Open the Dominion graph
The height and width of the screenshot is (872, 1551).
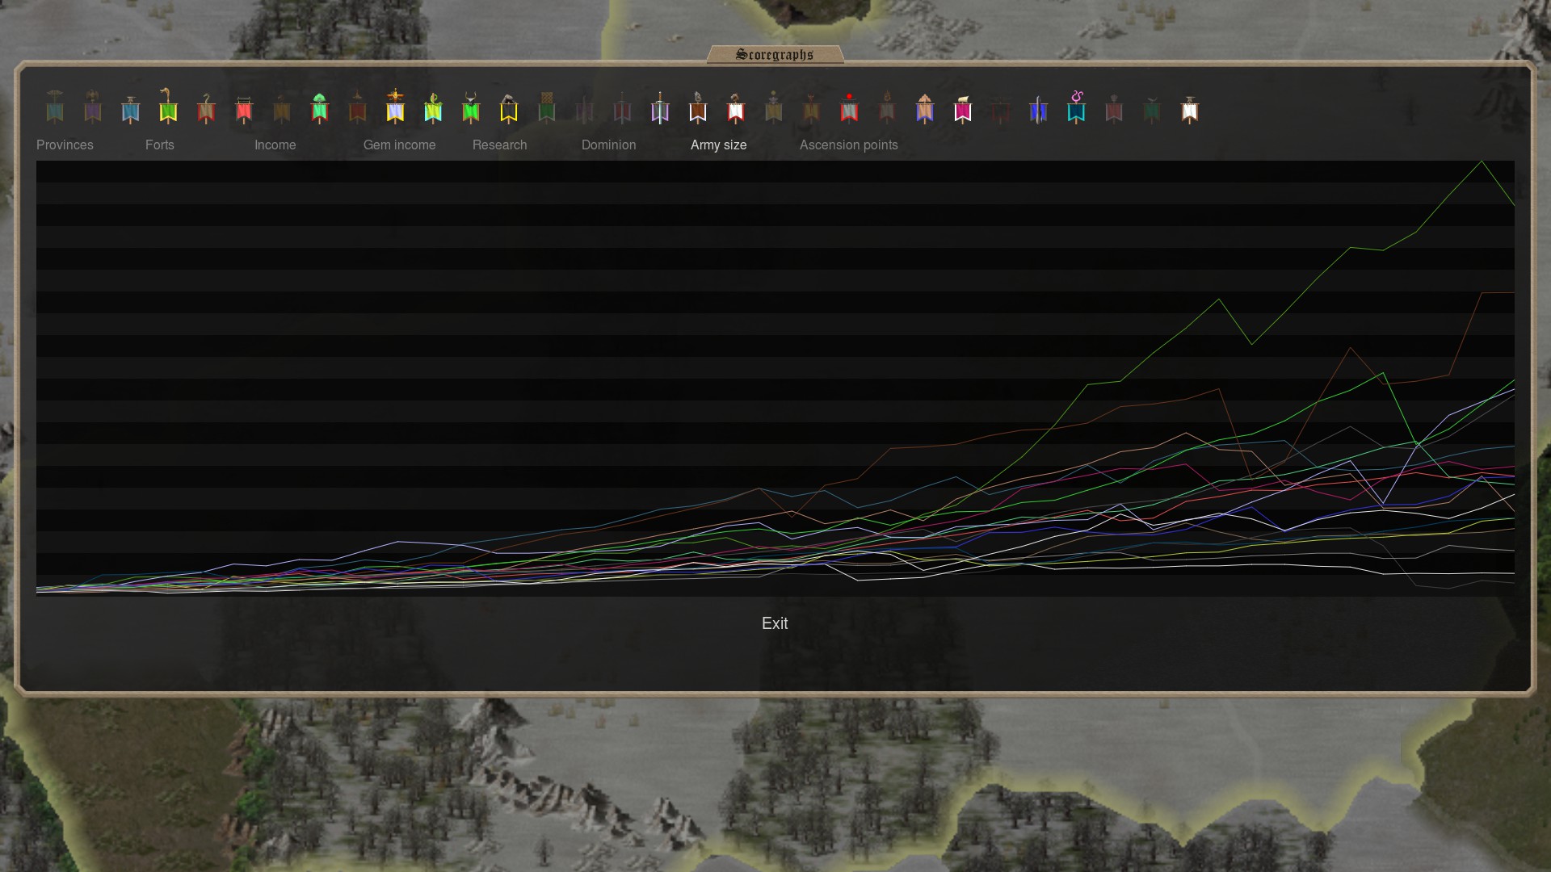point(609,145)
